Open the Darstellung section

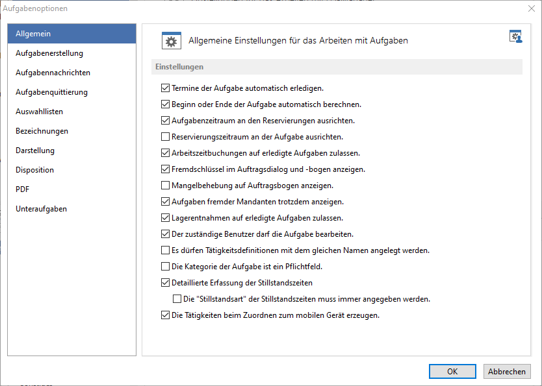(x=72, y=151)
